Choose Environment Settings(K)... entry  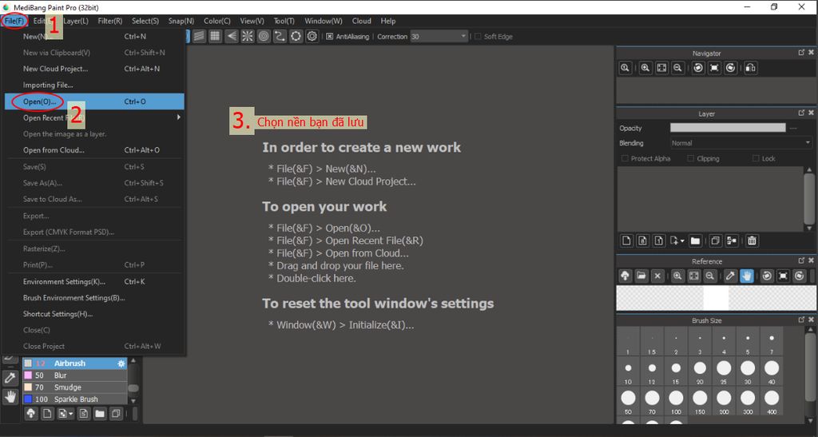(x=94, y=281)
